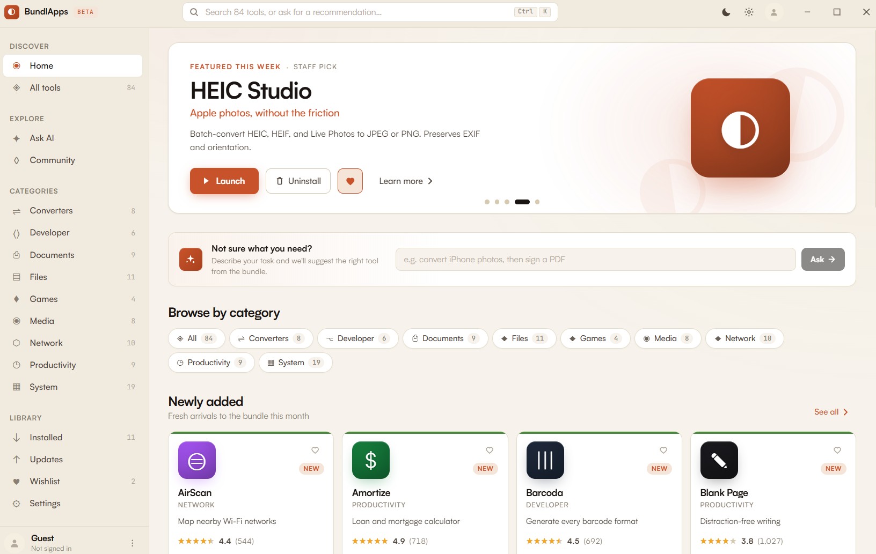This screenshot has width=876, height=554.
Task: Expand See all newly added tools
Action: tap(830, 412)
